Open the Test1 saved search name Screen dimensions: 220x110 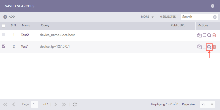[x=25, y=46]
